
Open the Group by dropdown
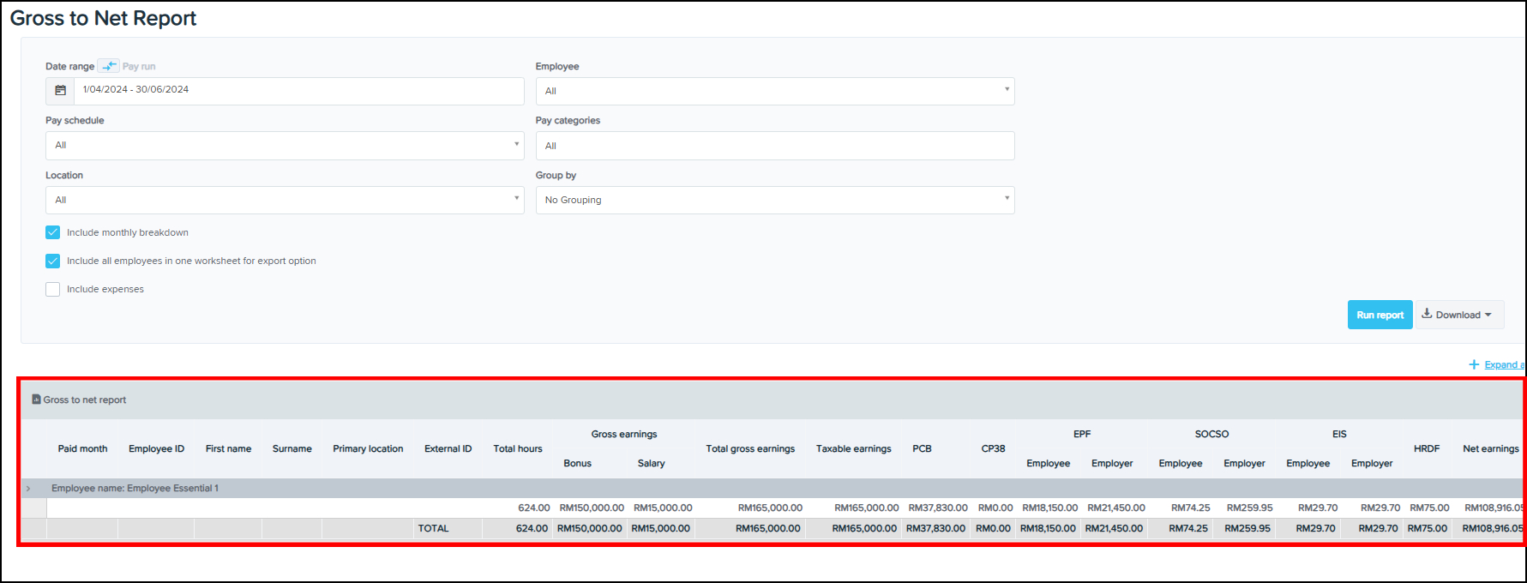774,200
